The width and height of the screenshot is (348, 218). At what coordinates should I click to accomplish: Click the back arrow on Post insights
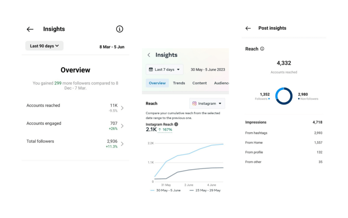tap(248, 28)
